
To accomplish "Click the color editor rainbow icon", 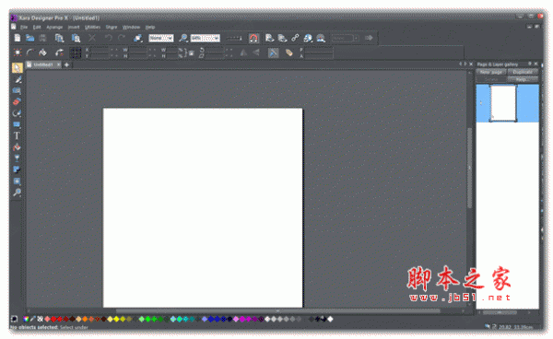I will [x=26, y=319].
